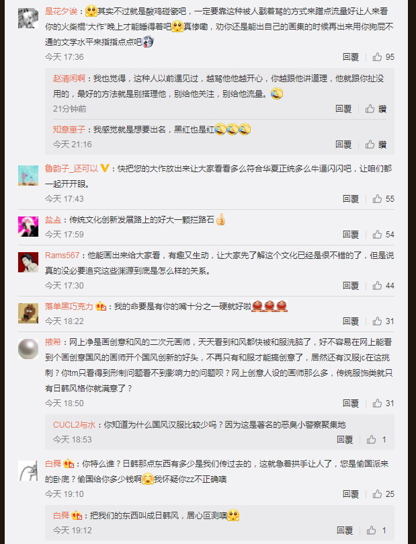Open 鲁韵子_还可以's verified username link
The image size is (416, 544).
tap(72, 169)
